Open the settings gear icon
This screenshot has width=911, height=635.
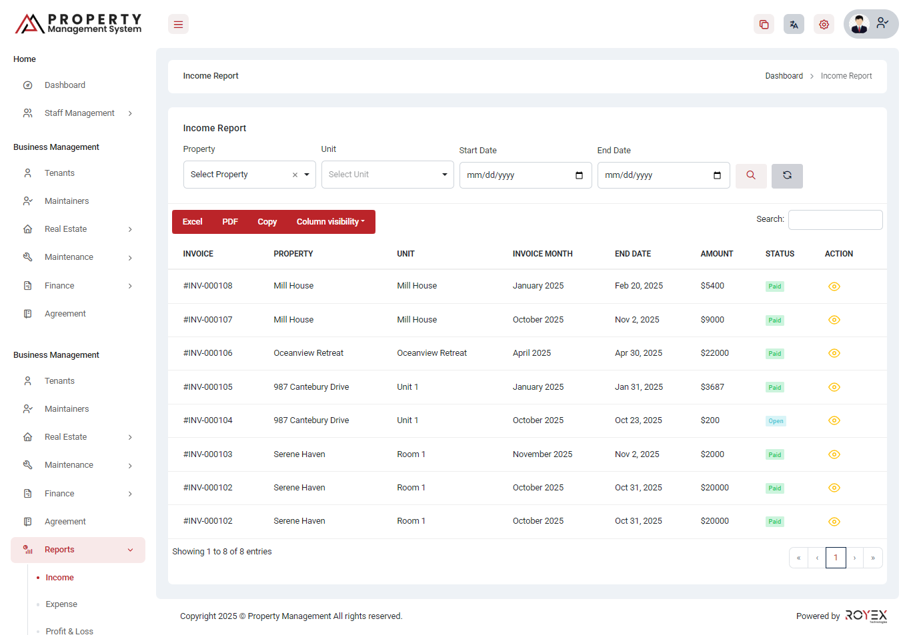click(x=824, y=25)
